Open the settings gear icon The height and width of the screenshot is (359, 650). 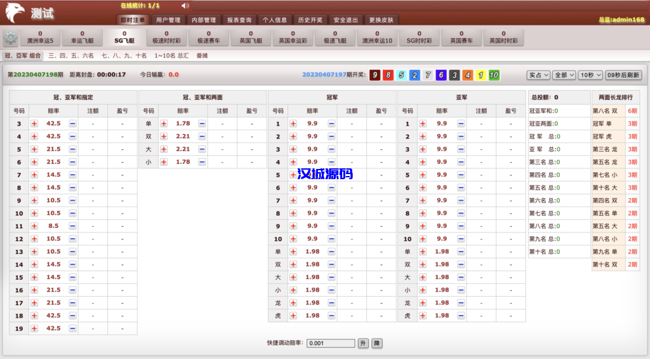click(x=10, y=37)
